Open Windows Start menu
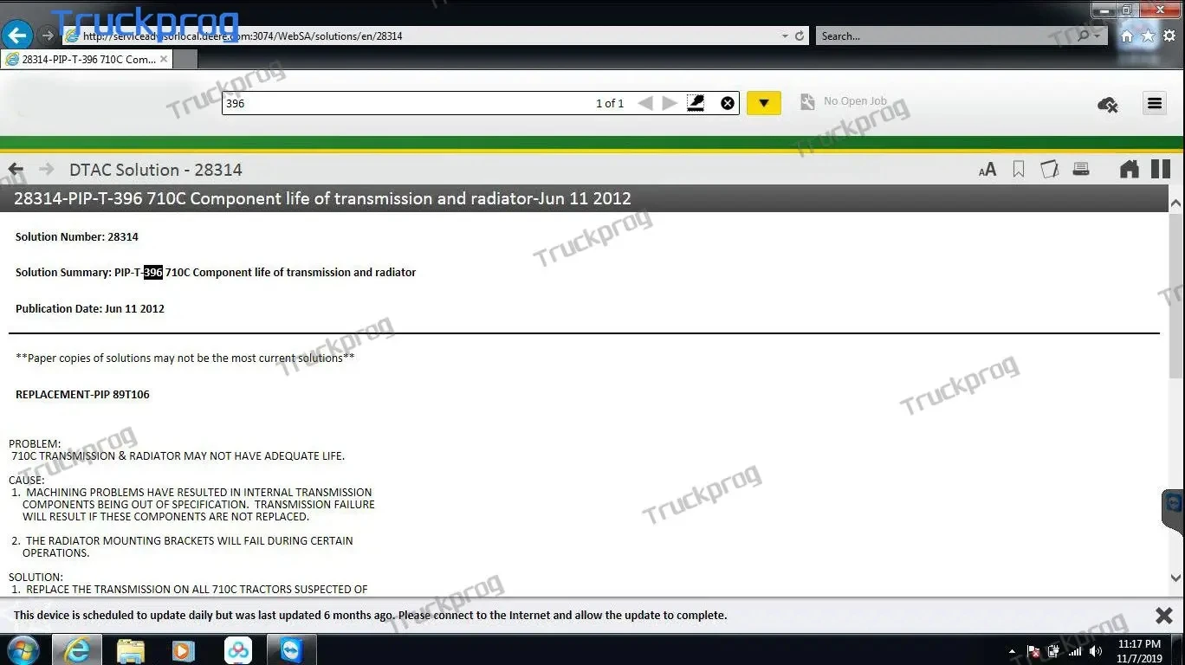This screenshot has height=665, width=1185. click(x=23, y=649)
